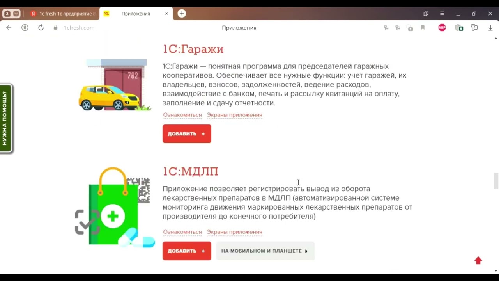Viewport: 499px width, 281px height.
Task: Open the password manager key-card icon
Action: pos(474,28)
